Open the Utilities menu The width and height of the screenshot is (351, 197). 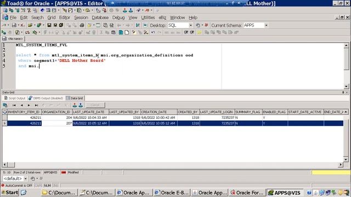click(x=148, y=18)
